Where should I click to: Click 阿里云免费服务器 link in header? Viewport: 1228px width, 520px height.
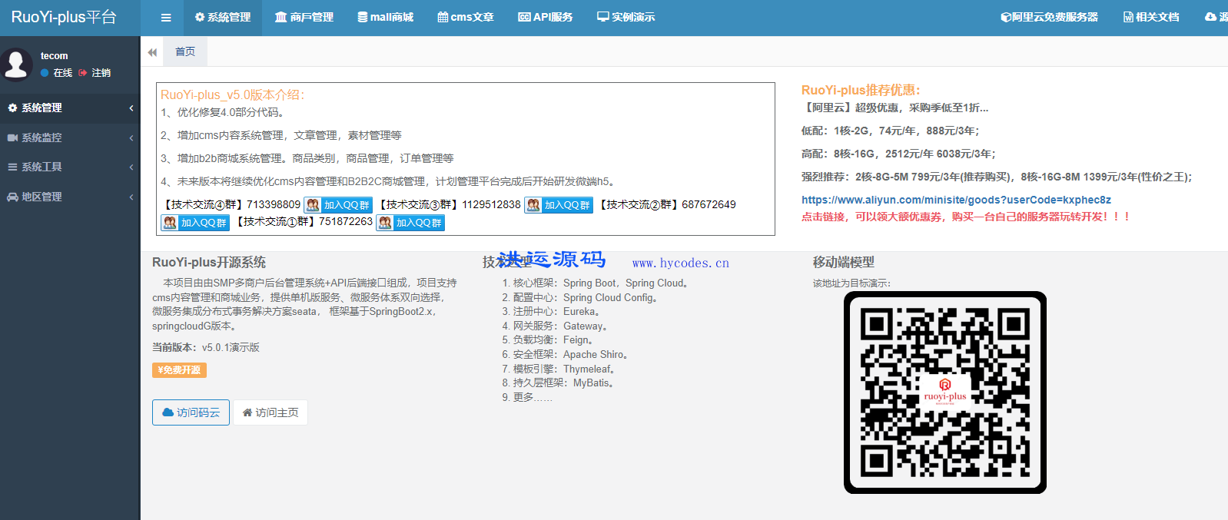click(1049, 18)
